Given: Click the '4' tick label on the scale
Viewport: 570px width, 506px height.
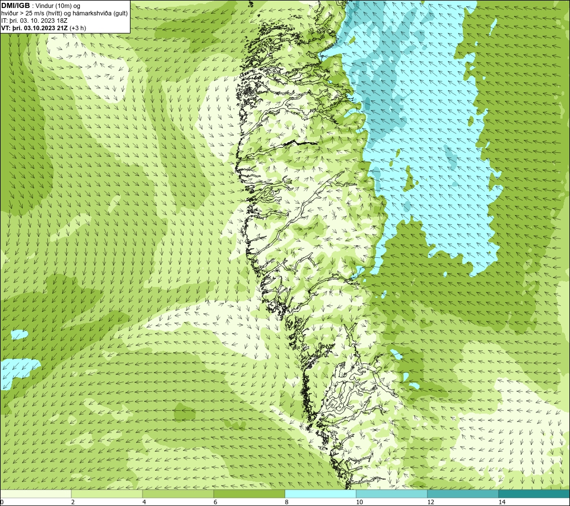Looking at the screenshot, I should pyautogui.click(x=144, y=502).
